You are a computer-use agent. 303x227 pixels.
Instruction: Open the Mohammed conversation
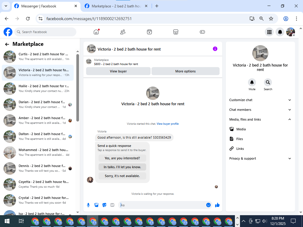(x=38, y=153)
